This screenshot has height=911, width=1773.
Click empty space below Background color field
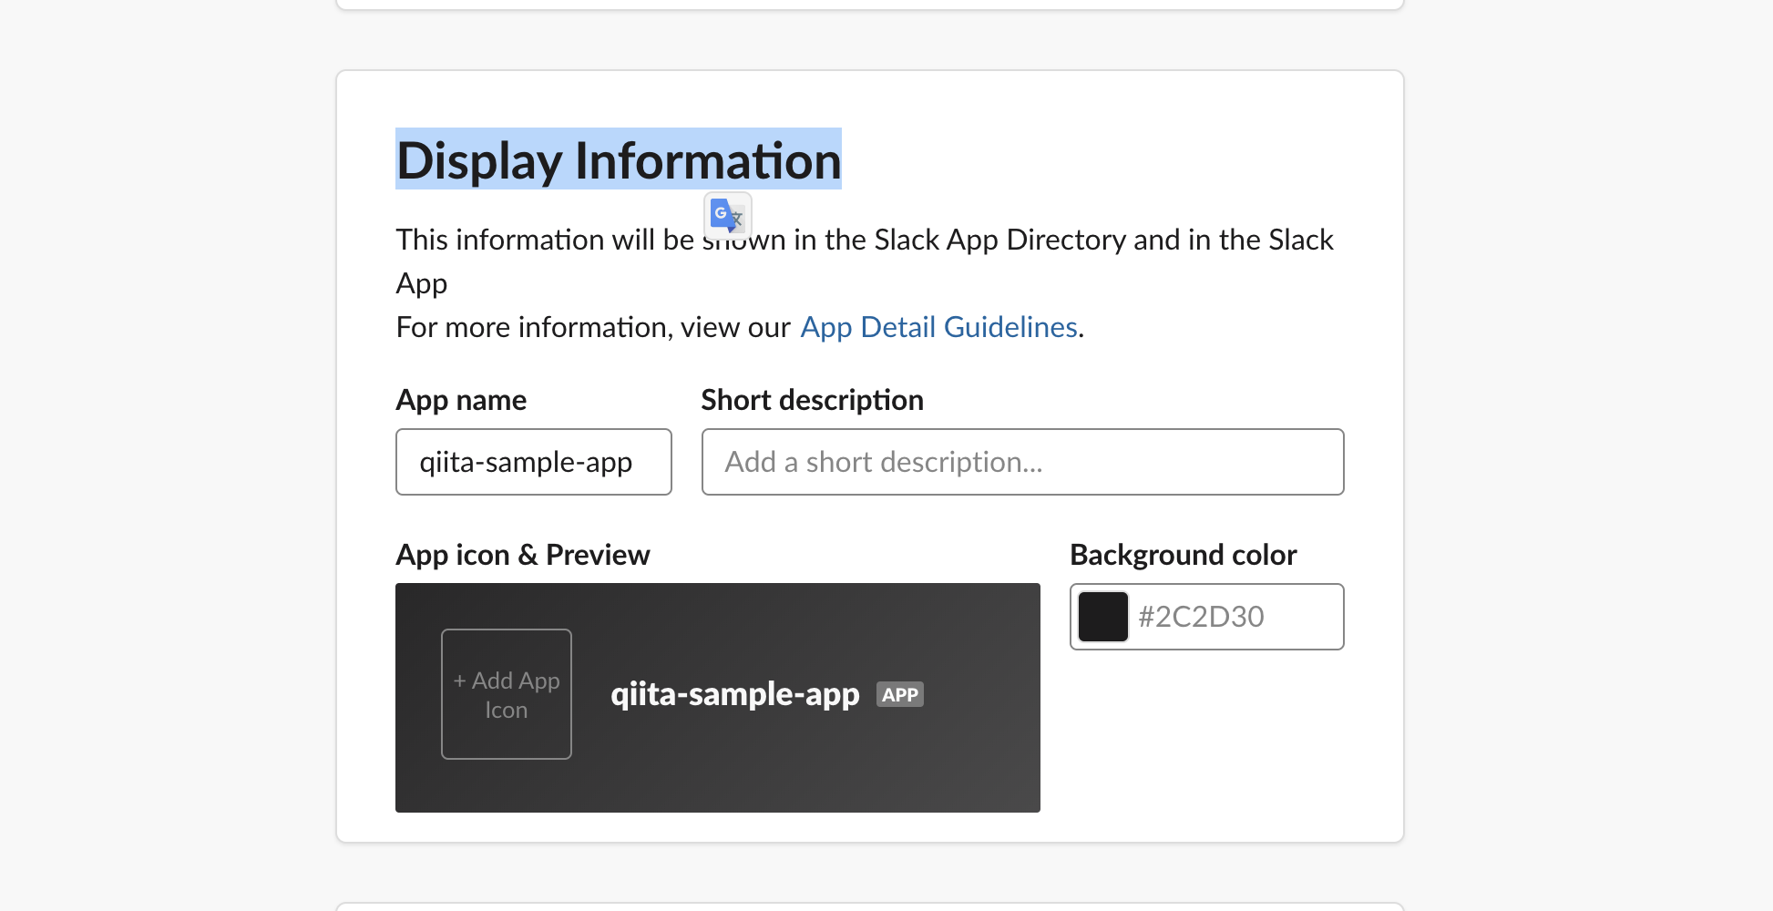point(1207,738)
